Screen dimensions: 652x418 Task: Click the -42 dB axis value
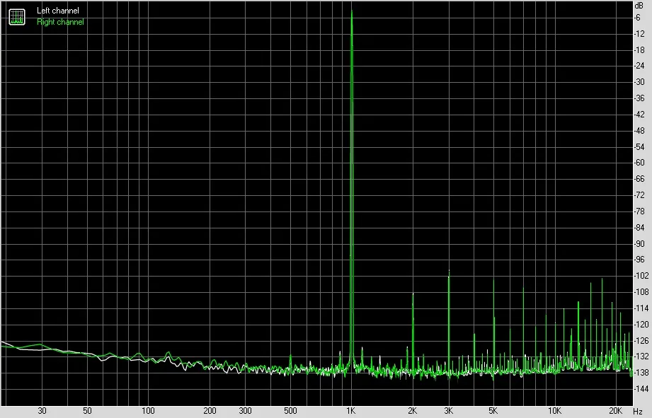coord(639,115)
